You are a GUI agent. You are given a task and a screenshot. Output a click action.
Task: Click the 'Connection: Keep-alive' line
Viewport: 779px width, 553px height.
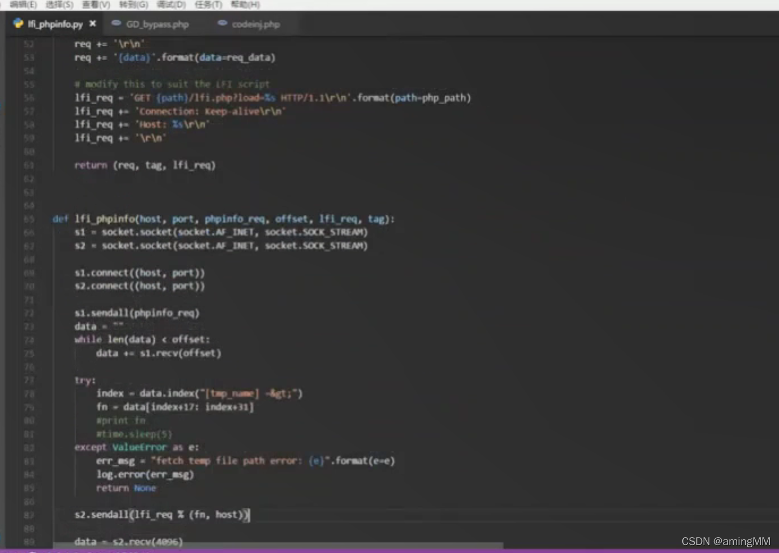pos(180,111)
